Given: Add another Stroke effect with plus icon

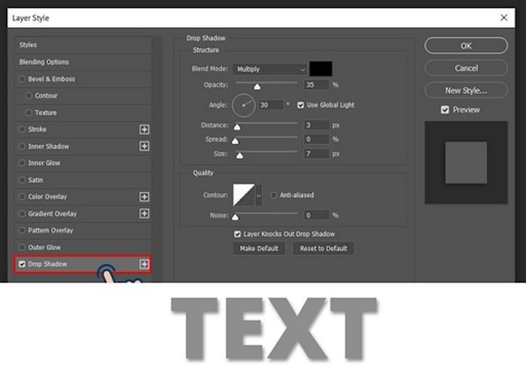Looking at the screenshot, I should (x=145, y=129).
